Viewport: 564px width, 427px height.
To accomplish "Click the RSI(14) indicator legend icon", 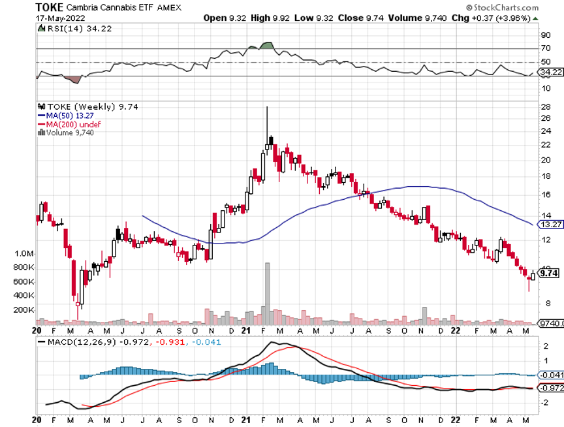I will pyautogui.click(x=41, y=29).
